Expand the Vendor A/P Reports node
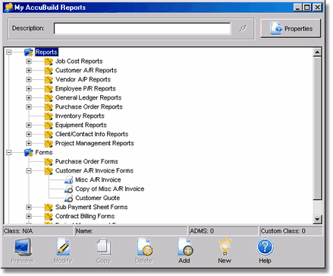Image resolution: width=333 pixels, height=276 pixels. coord(29,80)
